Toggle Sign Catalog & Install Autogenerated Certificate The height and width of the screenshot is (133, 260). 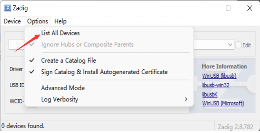pyautogui.click(x=109, y=72)
